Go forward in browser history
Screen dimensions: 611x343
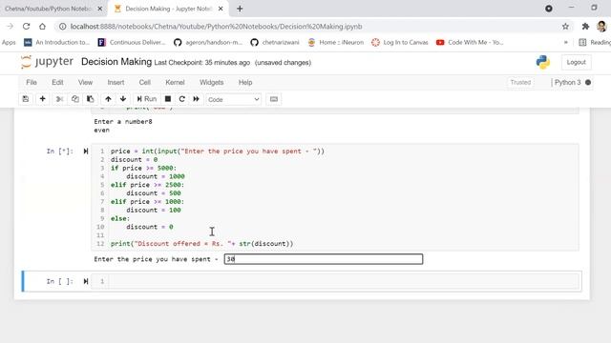pos(11,27)
